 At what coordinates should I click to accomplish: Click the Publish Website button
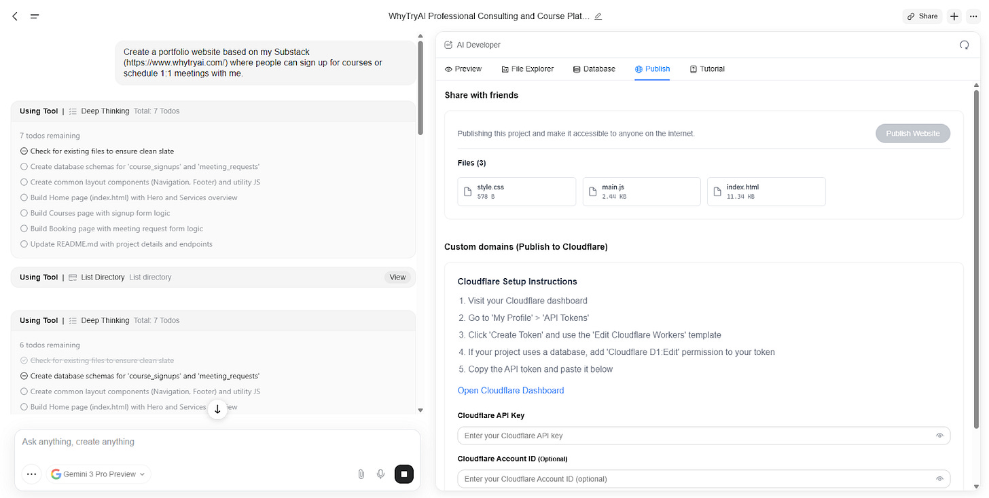pyautogui.click(x=913, y=133)
